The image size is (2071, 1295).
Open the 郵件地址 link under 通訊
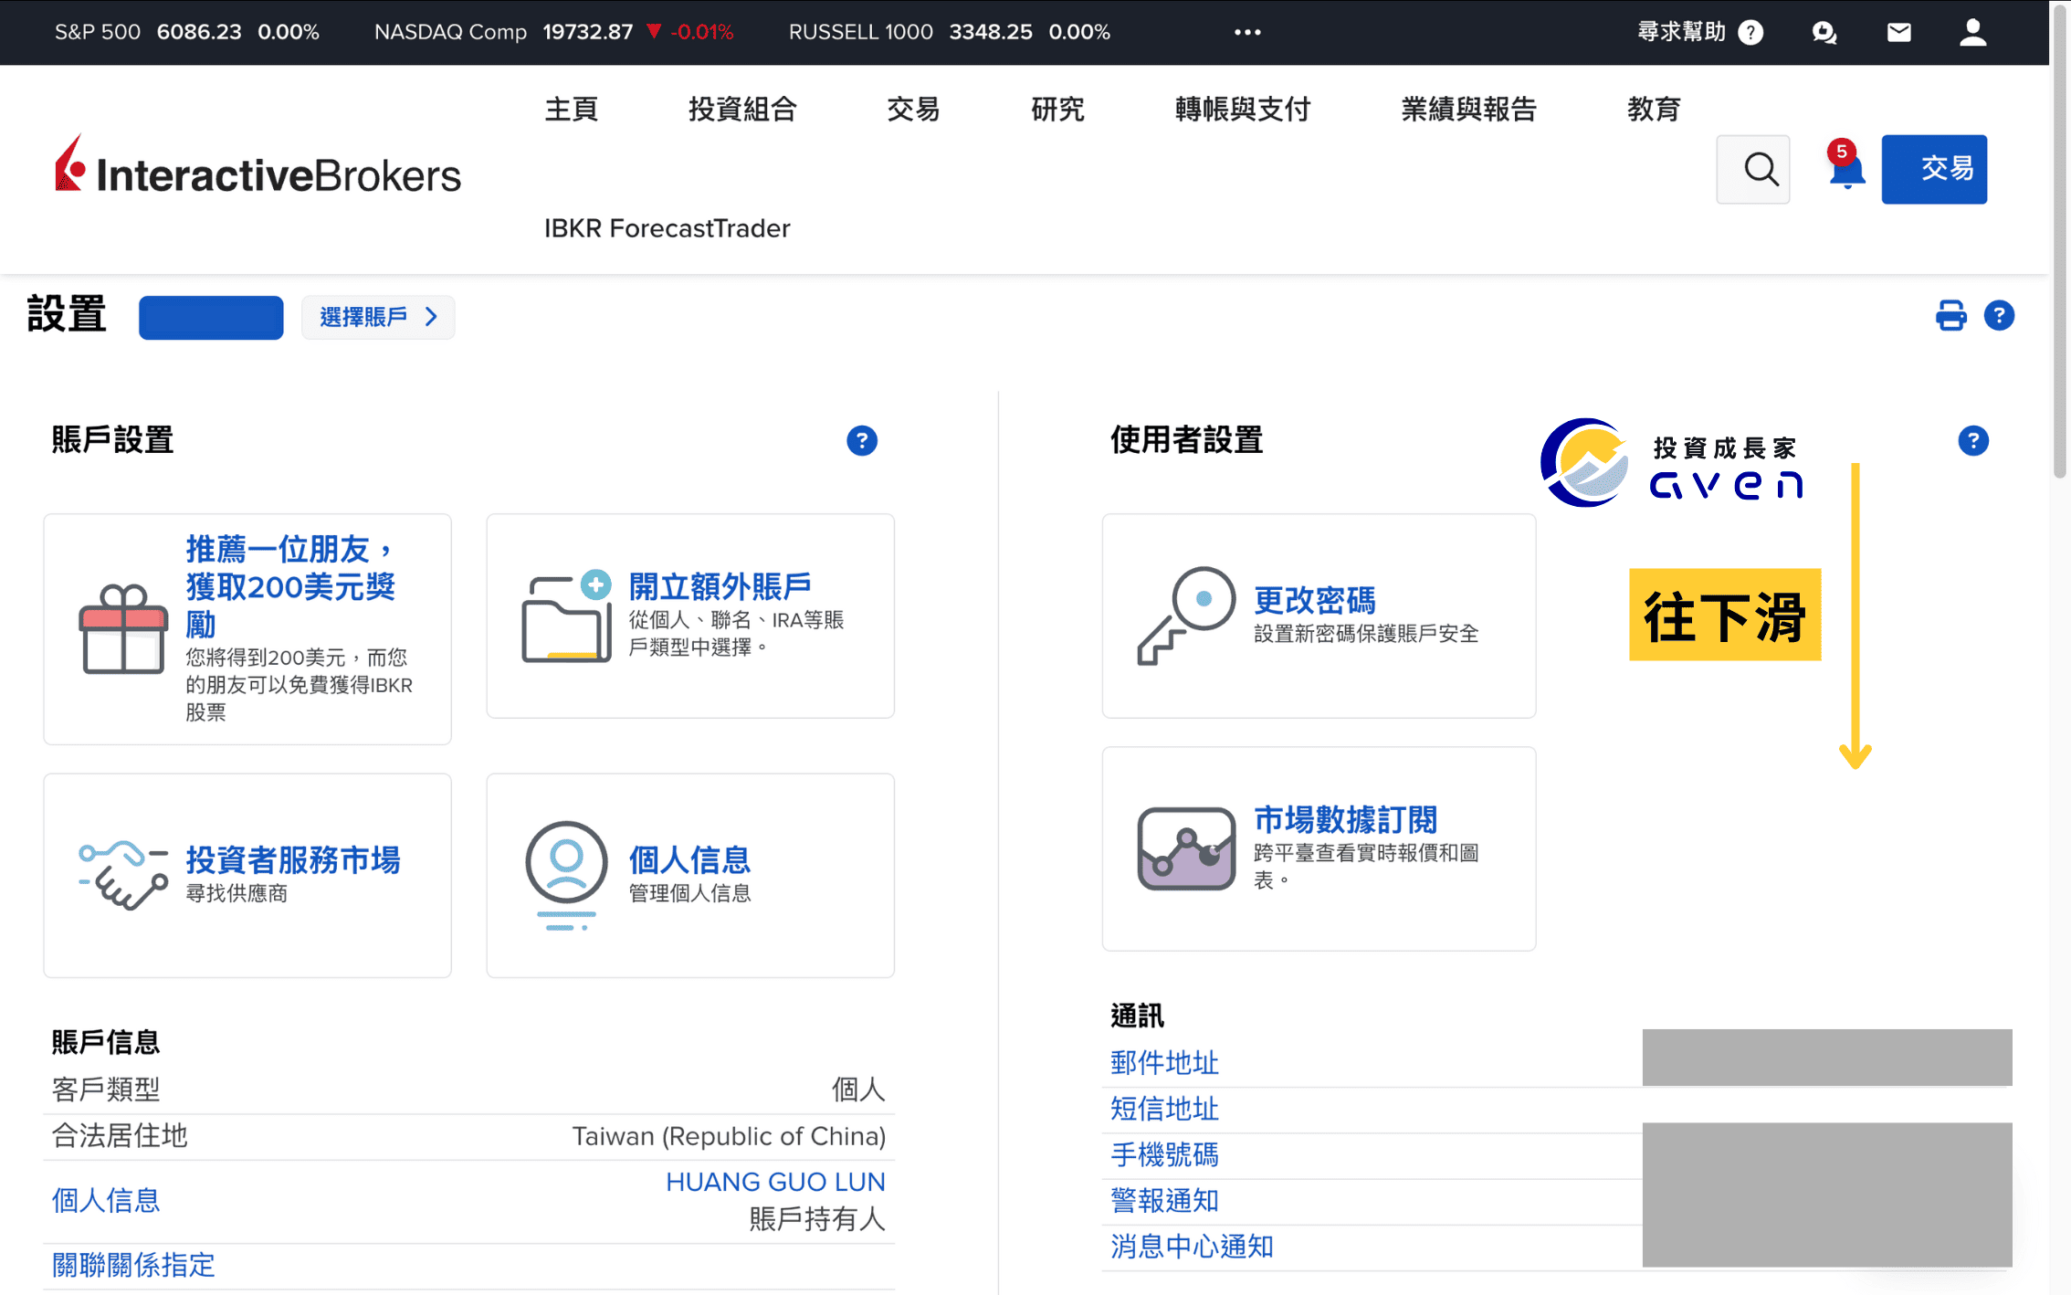[1163, 1062]
